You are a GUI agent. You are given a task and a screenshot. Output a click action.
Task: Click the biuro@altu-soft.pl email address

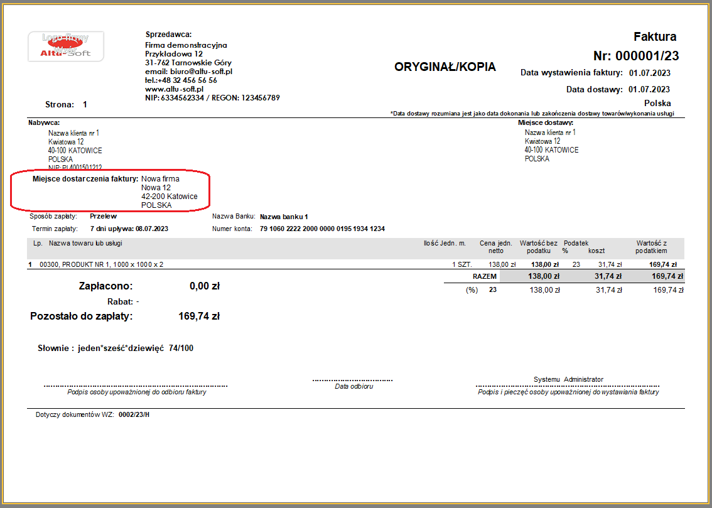pyautogui.click(x=189, y=72)
